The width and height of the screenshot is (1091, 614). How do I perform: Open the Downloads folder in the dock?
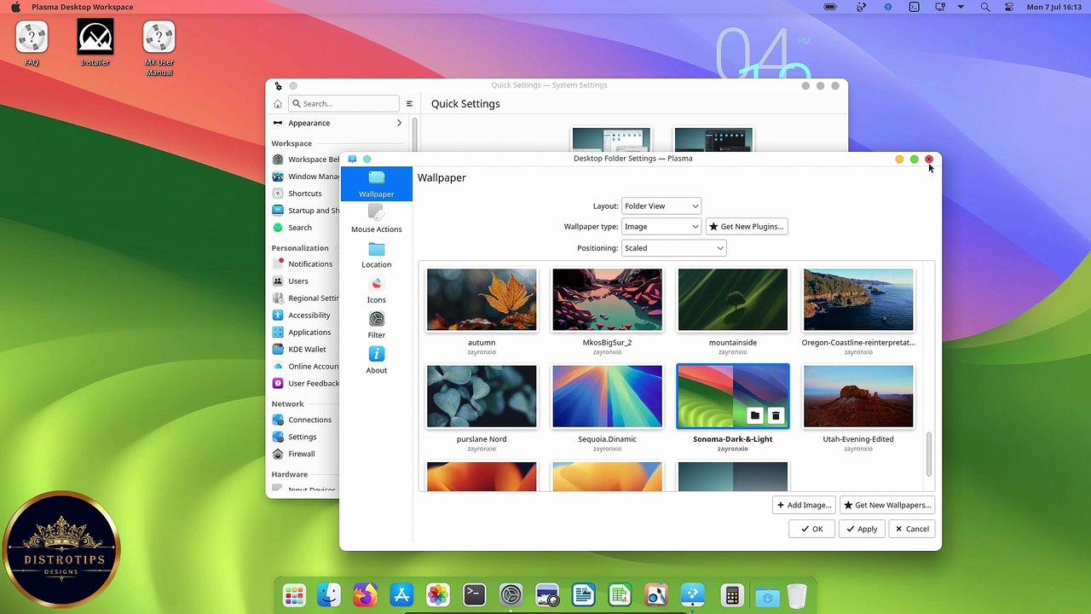(x=766, y=596)
